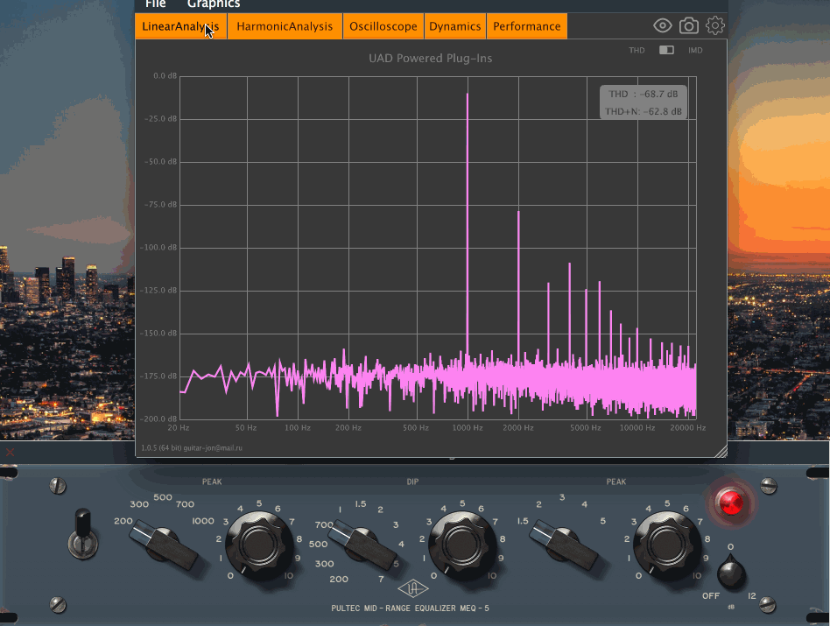Click the 2000 Hz harmonic peak in the graph

518,285
